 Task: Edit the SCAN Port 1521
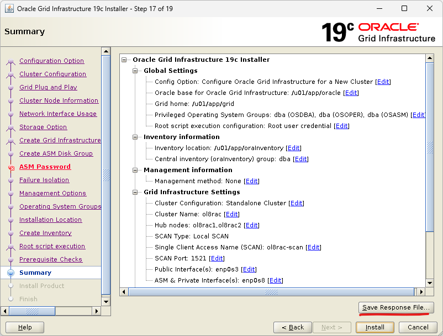(217, 258)
